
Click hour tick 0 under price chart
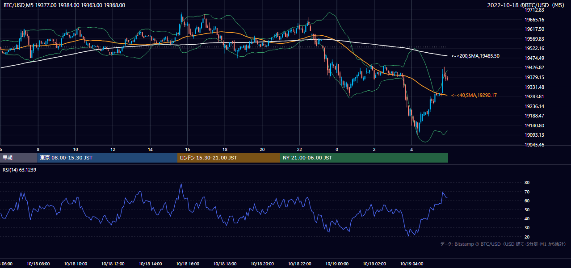click(337, 149)
